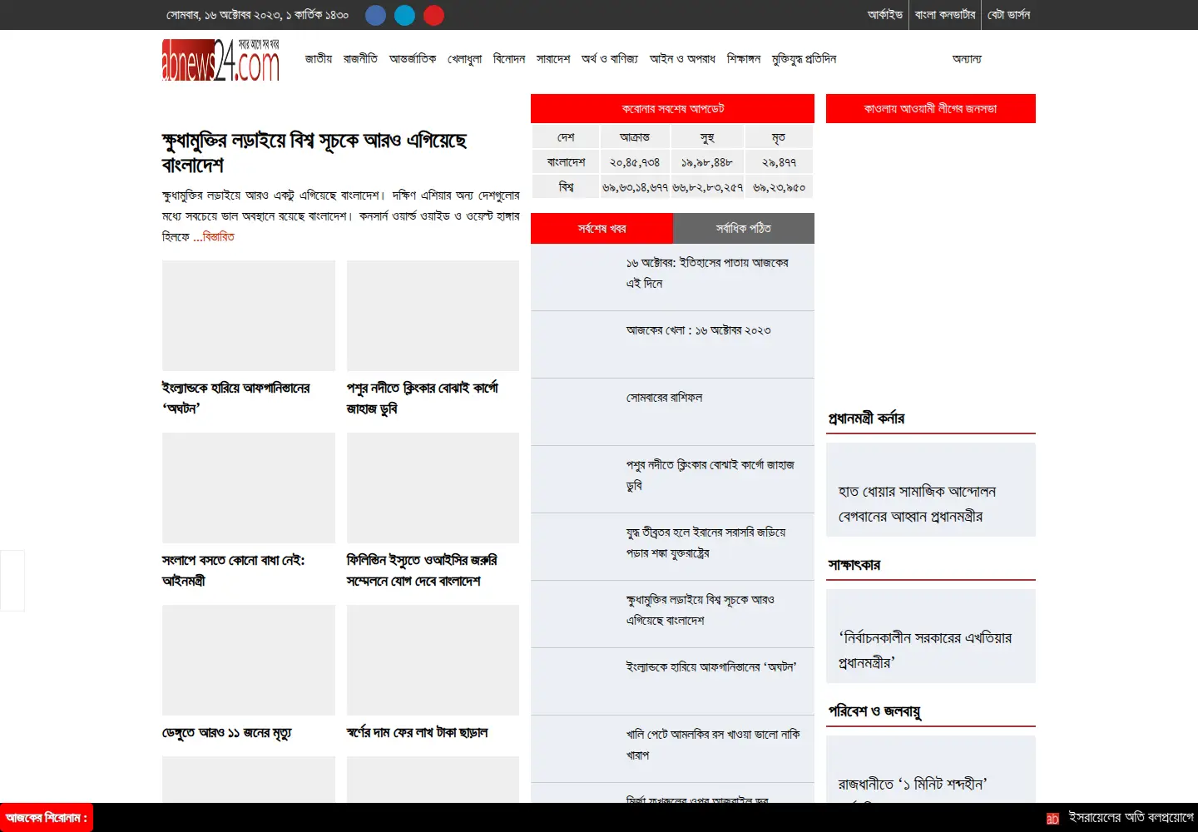Open latest news item ১৬ অক্টোবর: ইতিহাসের পাতায়
Screen dimensions: 1198x832
tap(707, 274)
